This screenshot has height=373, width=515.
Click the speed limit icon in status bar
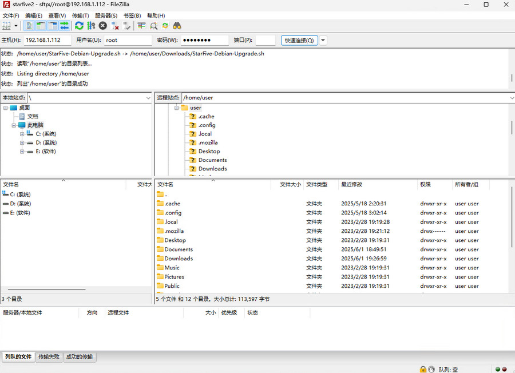pos(431,370)
